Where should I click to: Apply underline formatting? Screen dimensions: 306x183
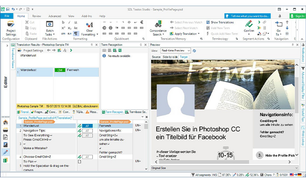tap(76, 22)
